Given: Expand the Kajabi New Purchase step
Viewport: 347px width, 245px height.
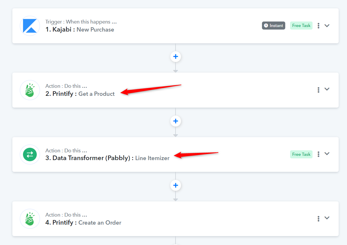Looking at the screenshot, I should click(x=327, y=26).
